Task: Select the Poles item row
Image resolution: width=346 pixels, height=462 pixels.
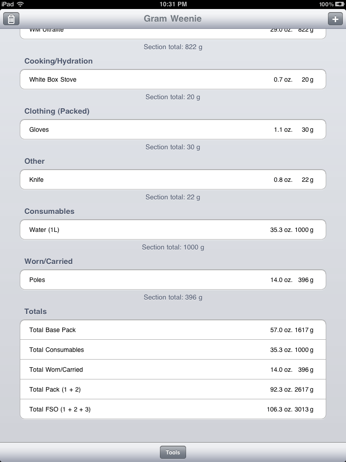Action: click(x=173, y=280)
